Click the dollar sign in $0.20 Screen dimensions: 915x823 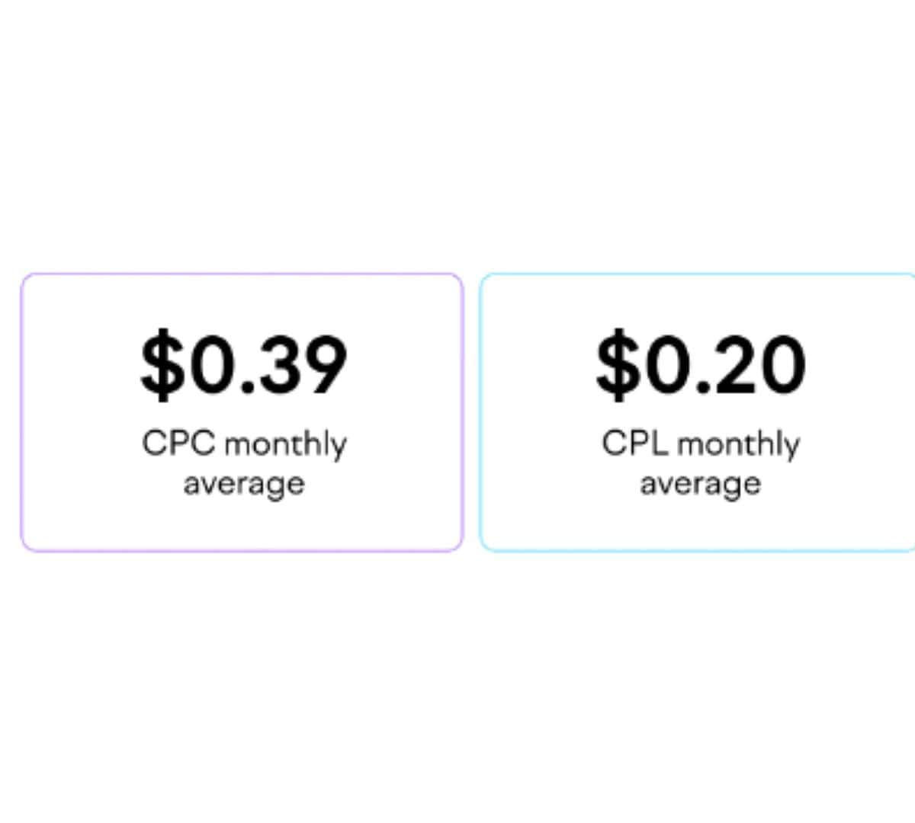pos(614,364)
